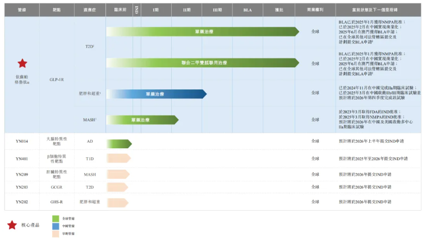Image resolution: width=431 pixels, height=241 pixels.
Task: Select the peach 早期管線 legend swatch
Action: point(56,233)
